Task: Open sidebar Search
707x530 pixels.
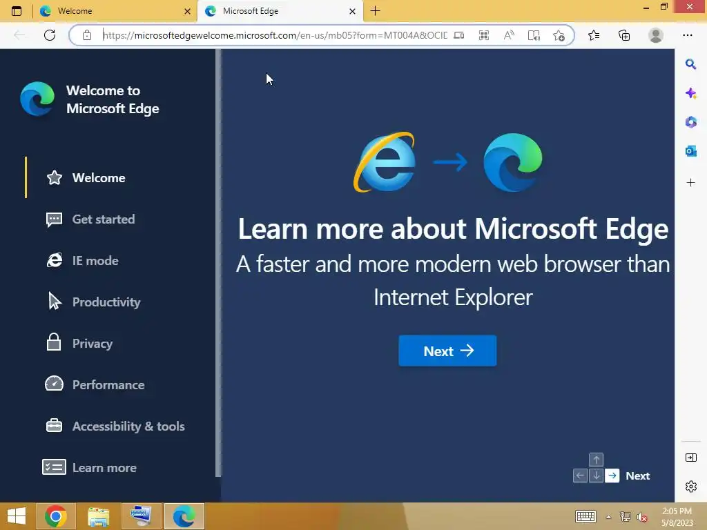Action: 690,64
